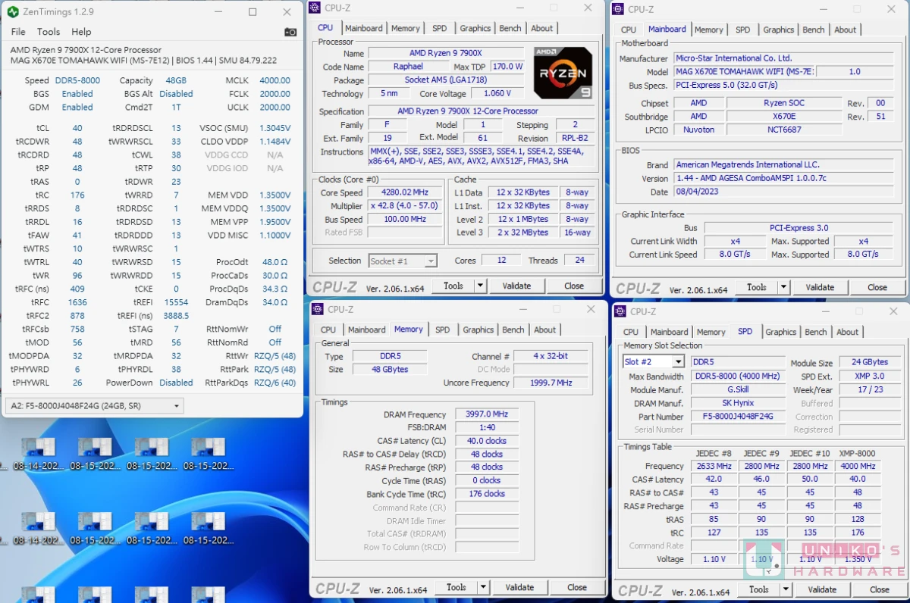Click the ZenTimings MCLK value 4000.00
This screenshot has height=603, width=910.
click(275, 80)
